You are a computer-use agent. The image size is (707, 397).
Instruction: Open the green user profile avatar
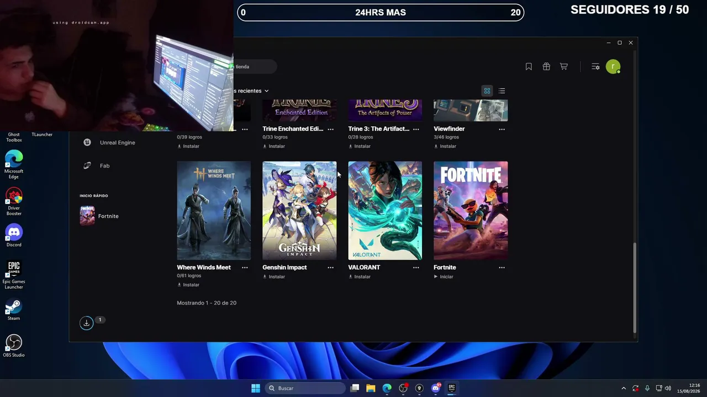point(613,67)
